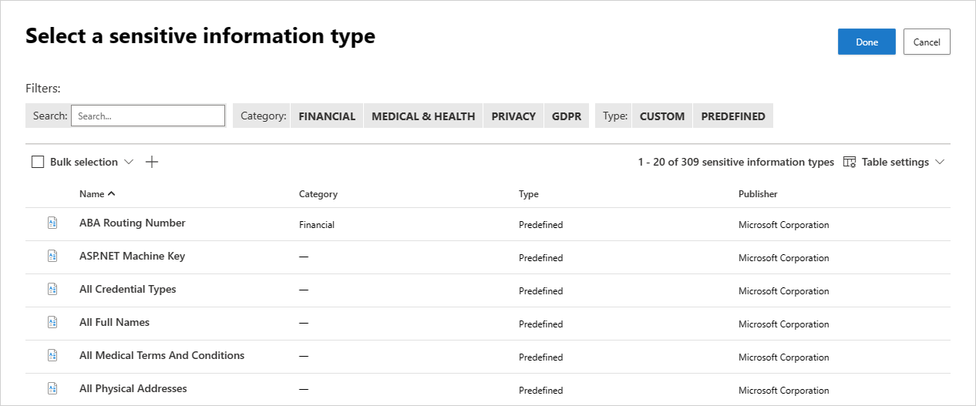Filter by GDPR category
The width and height of the screenshot is (976, 406).
(x=567, y=116)
